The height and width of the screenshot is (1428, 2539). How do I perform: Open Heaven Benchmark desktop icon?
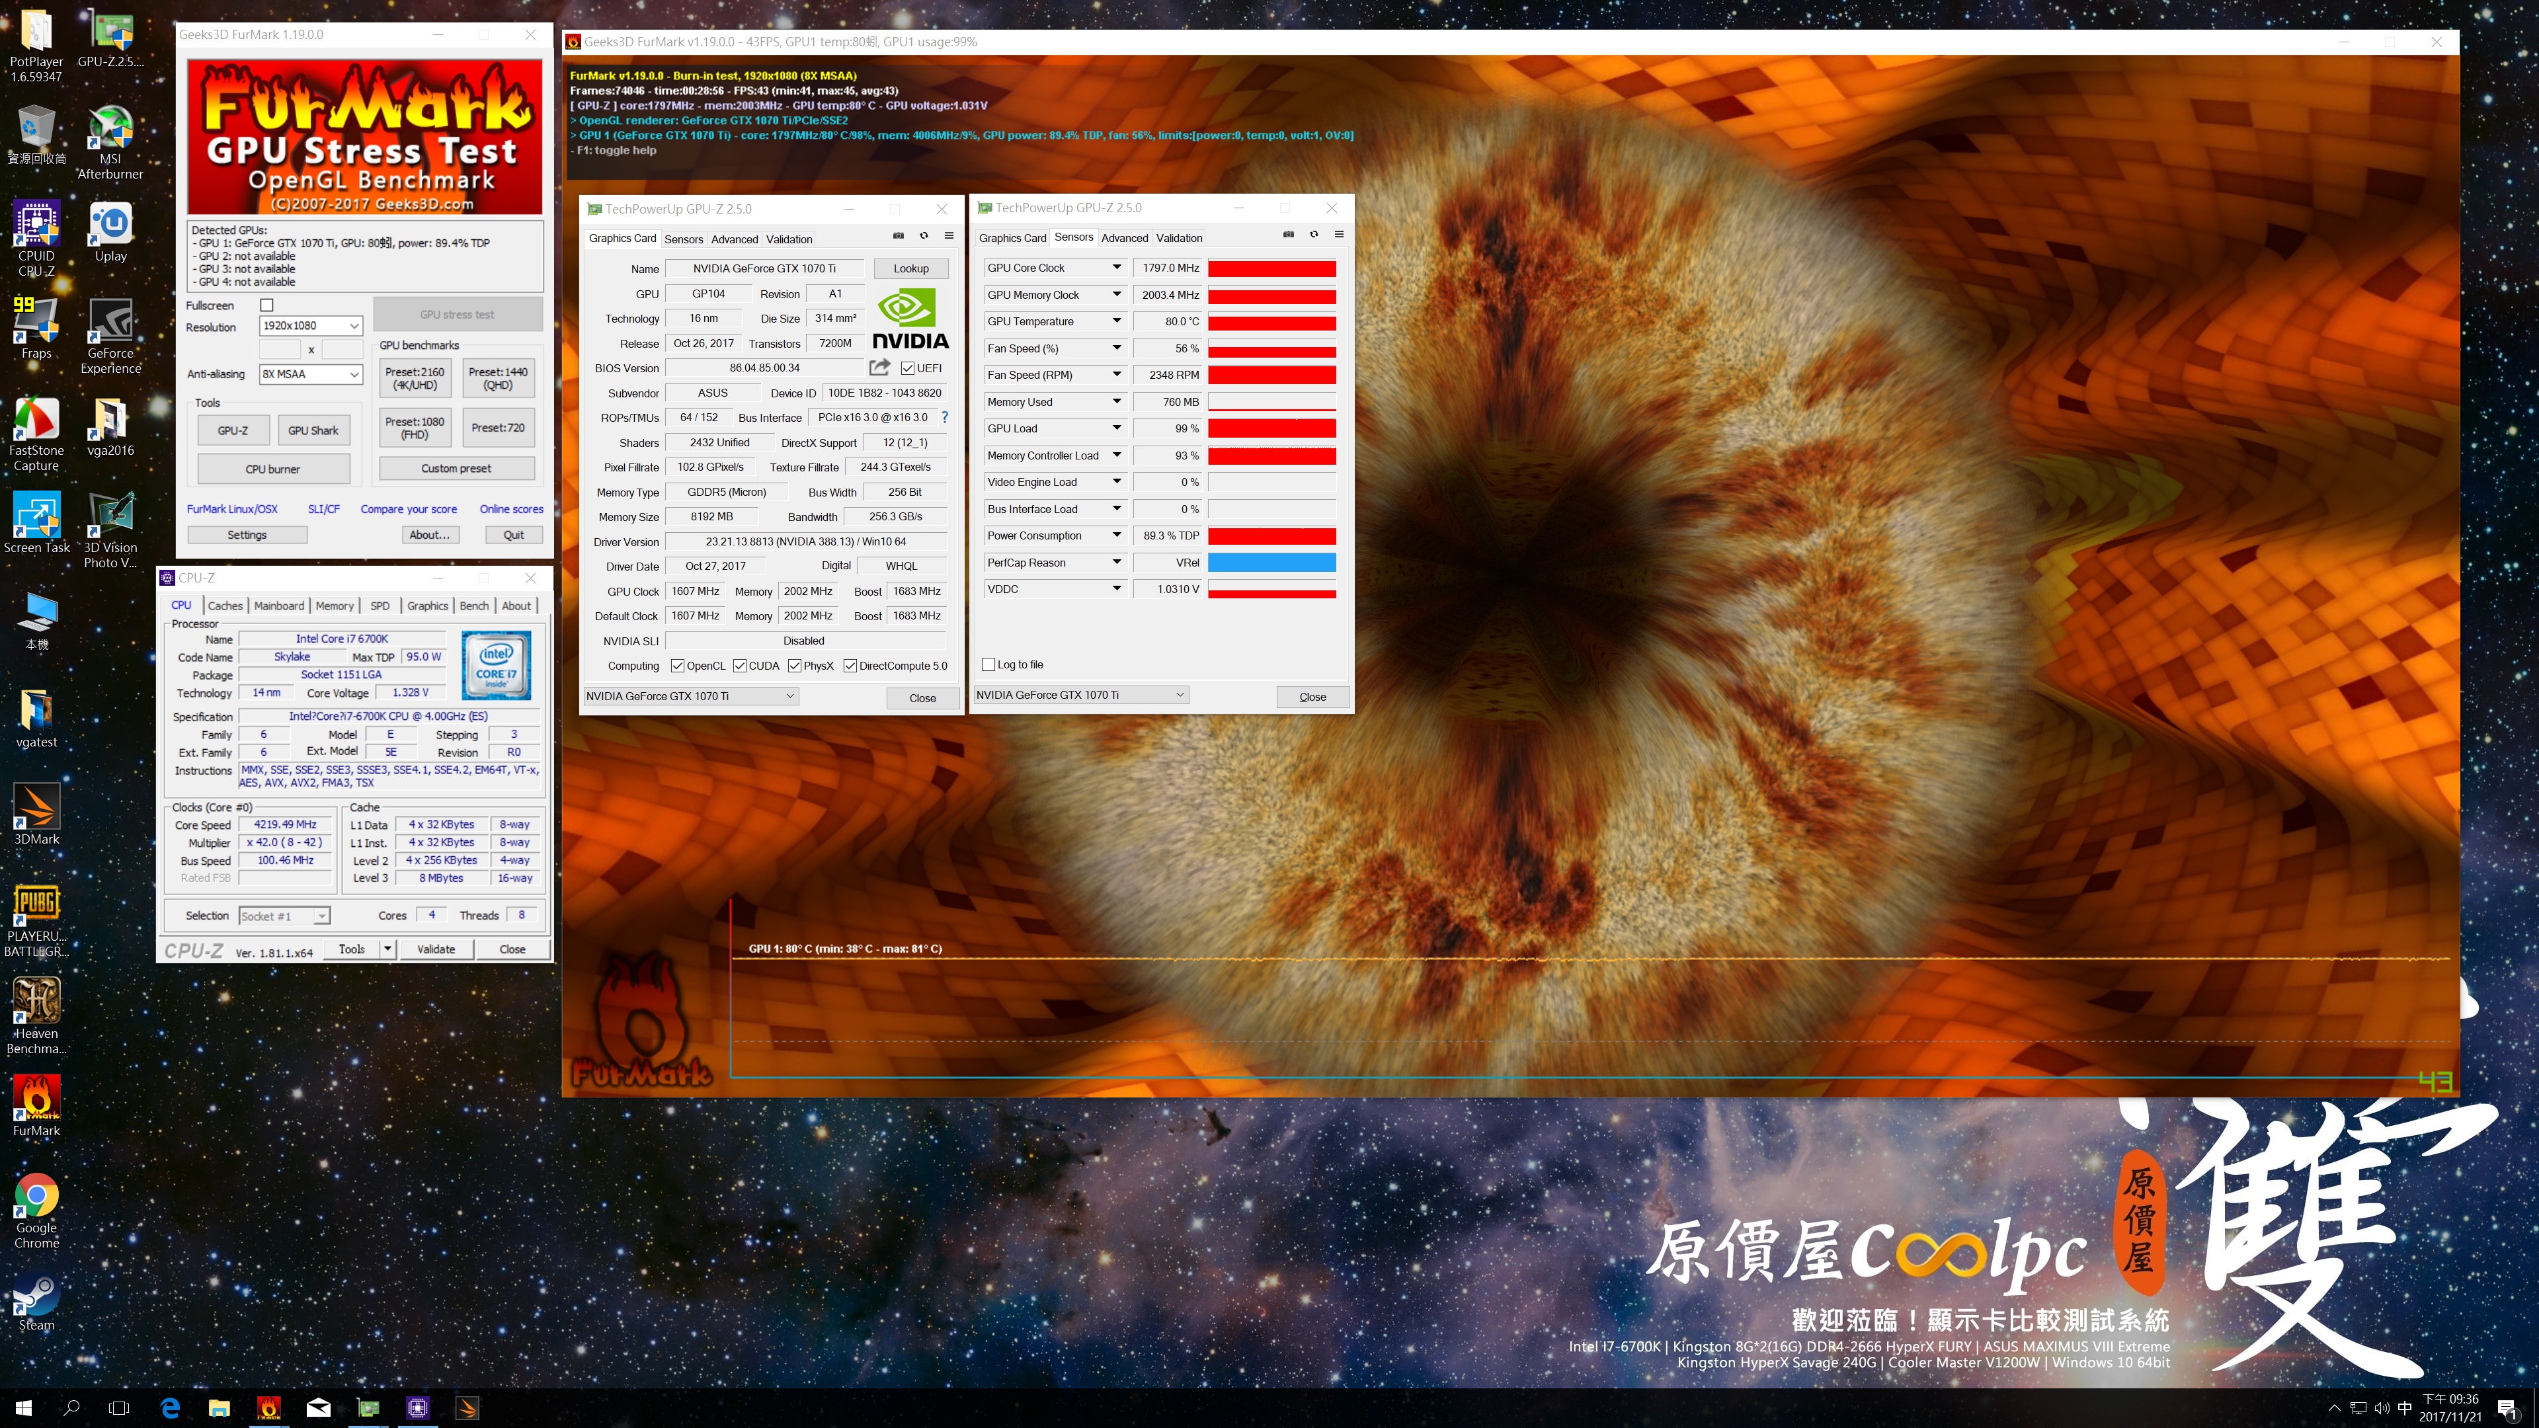[x=36, y=1016]
